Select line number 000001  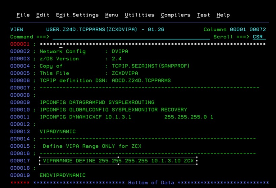pos(20,44)
